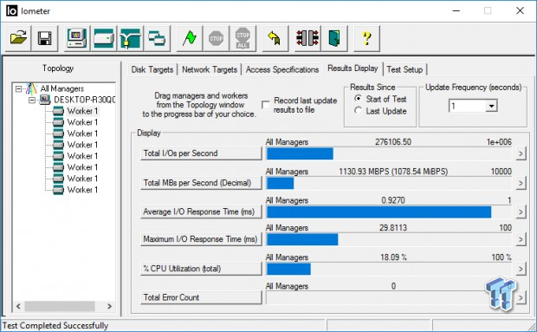Click the Stop All tests icon
537x332 pixels.
point(243,38)
